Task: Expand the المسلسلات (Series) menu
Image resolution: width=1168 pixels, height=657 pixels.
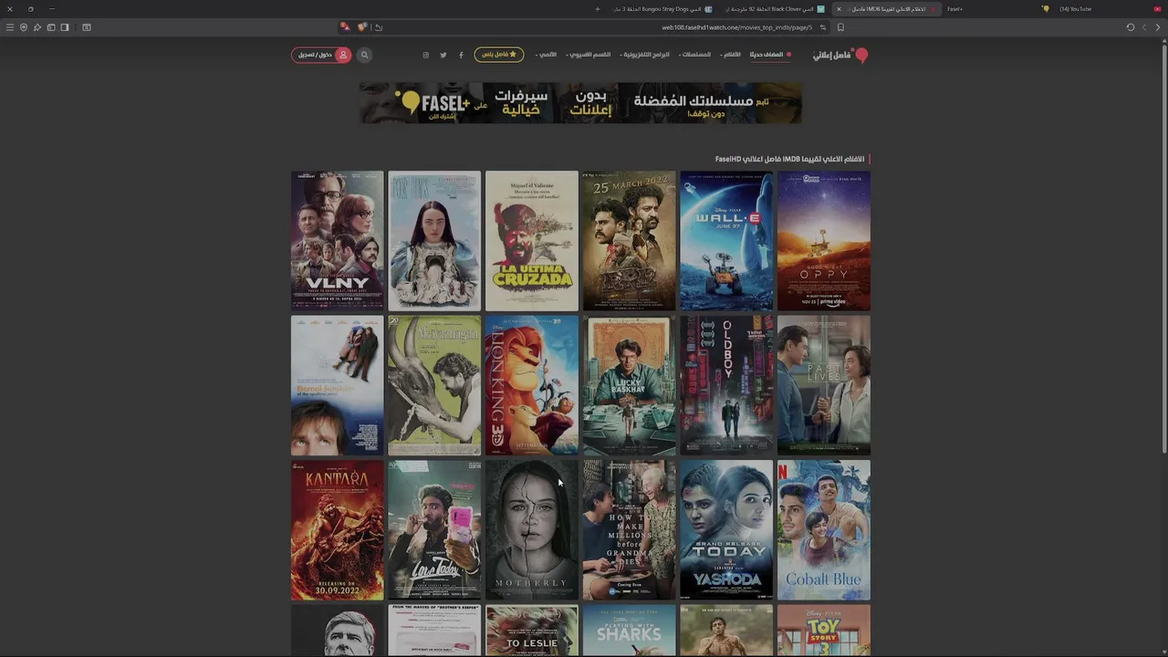Action: point(694,55)
